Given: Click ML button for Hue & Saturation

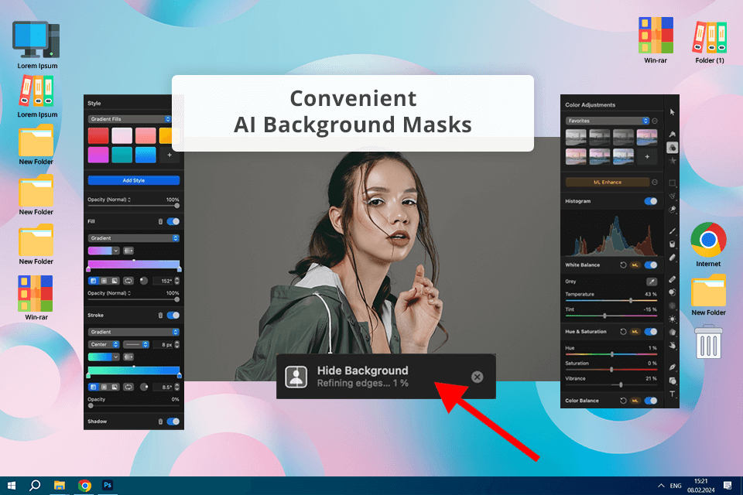Looking at the screenshot, I should coord(635,332).
